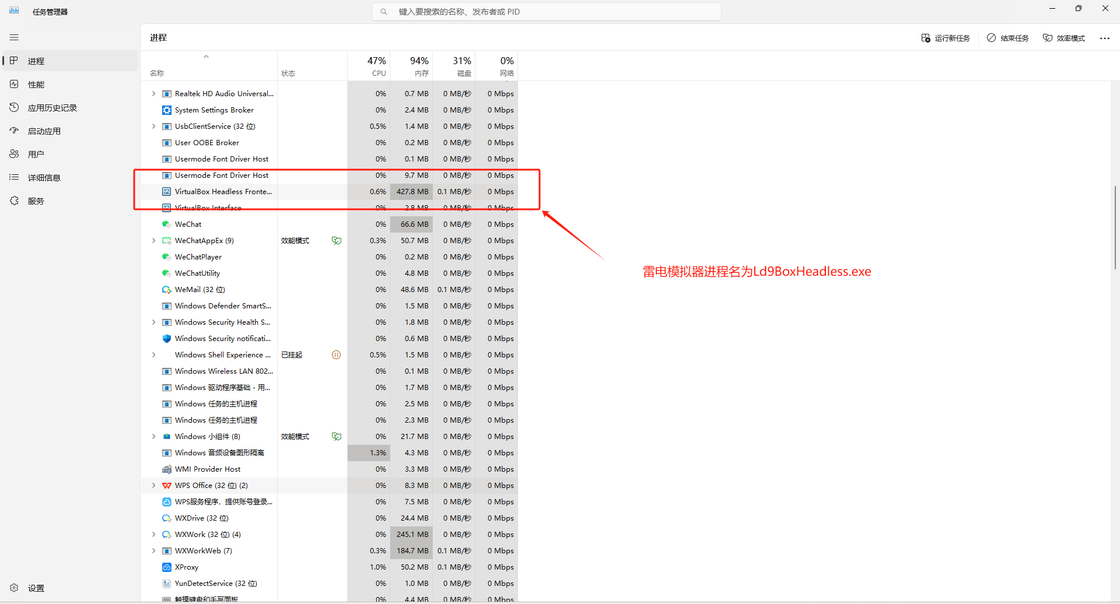This screenshot has width=1120, height=604.
Task: Click the WeChatPlayer icon
Action: [x=167, y=257]
